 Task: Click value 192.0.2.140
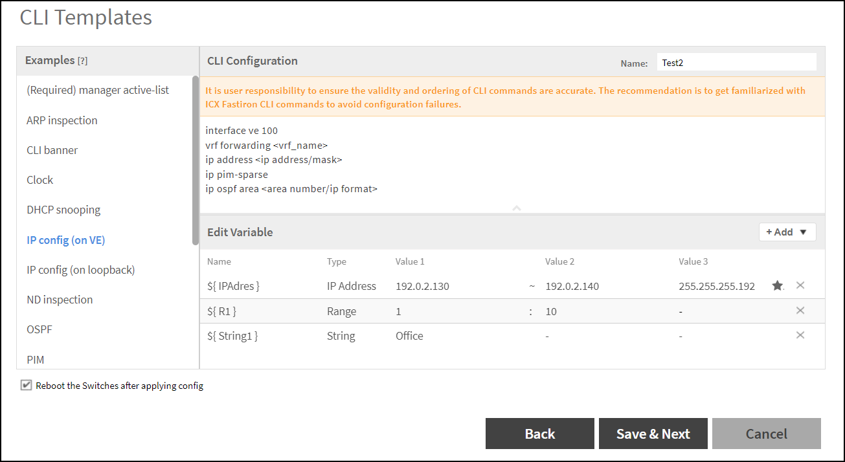click(572, 286)
